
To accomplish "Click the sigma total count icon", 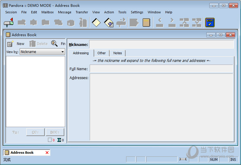I will (59, 140).
